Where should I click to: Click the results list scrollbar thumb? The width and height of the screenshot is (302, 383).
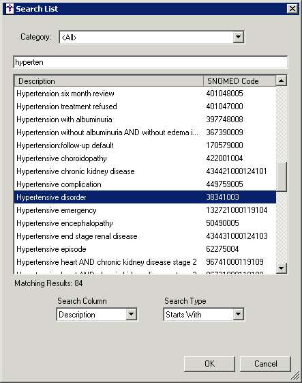[x=282, y=177]
